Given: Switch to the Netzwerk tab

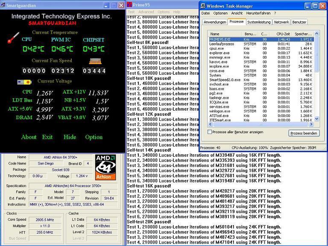Looking at the screenshot, I should pos(281,22).
